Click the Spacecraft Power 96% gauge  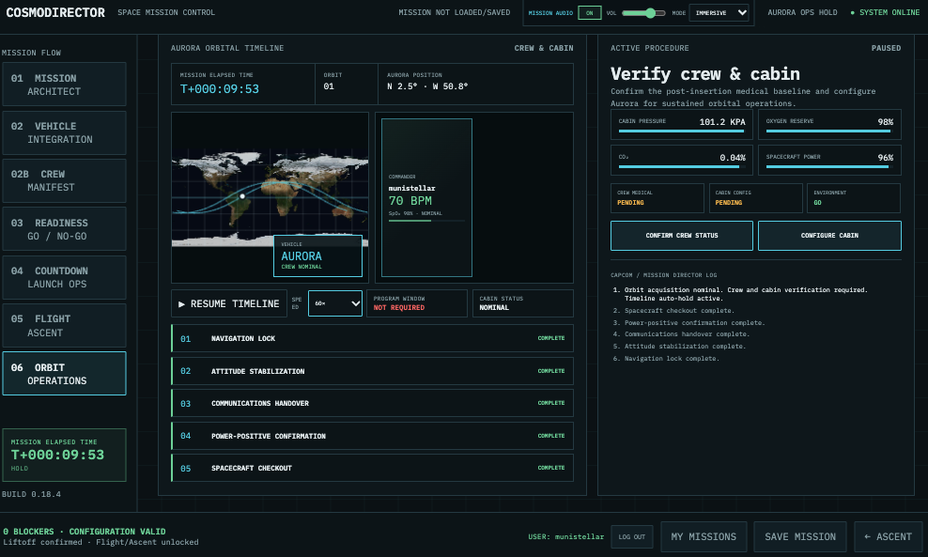point(829,160)
